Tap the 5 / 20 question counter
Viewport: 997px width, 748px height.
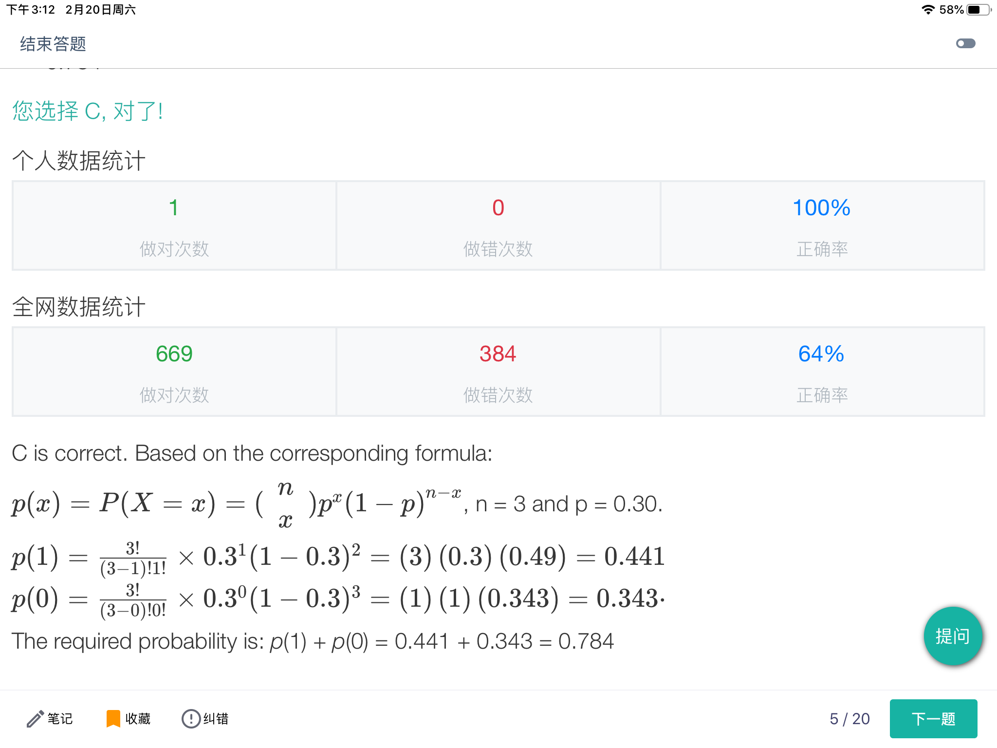[x=849, y=719]
